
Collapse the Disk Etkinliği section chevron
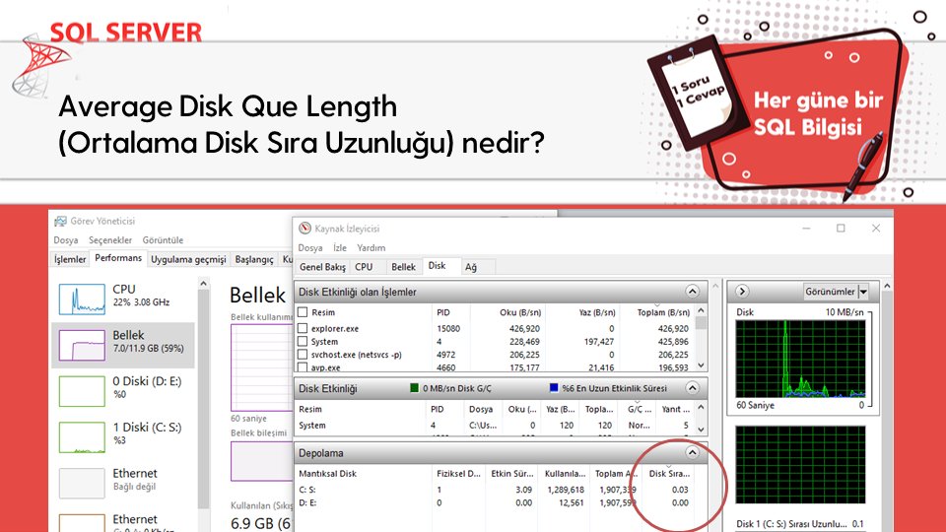point(692,388)
